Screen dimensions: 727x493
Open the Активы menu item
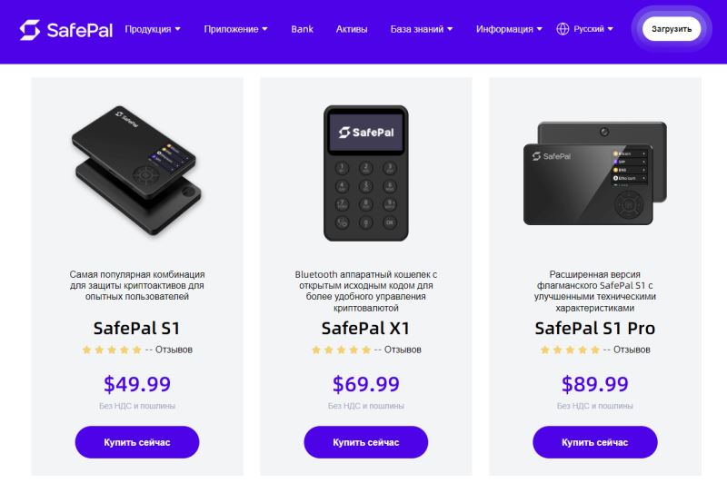352,29
